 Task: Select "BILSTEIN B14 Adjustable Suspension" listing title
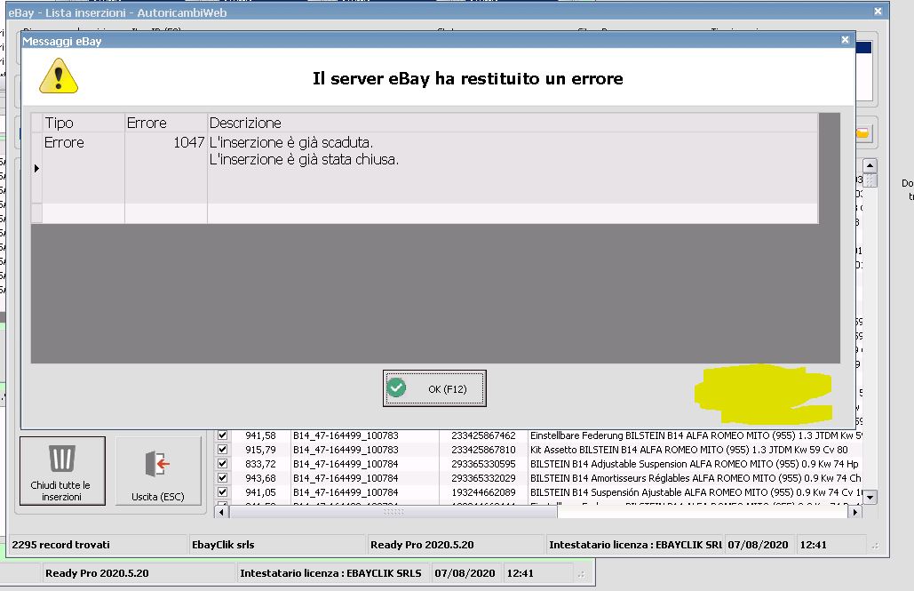[x=695, y=464]
